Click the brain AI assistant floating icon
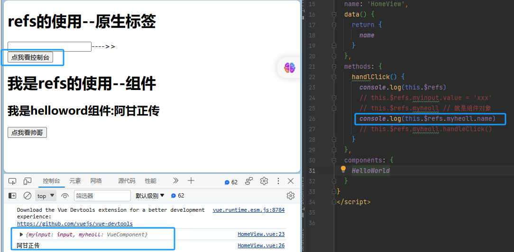The image size is (514, 252). [x=289, y=68]
